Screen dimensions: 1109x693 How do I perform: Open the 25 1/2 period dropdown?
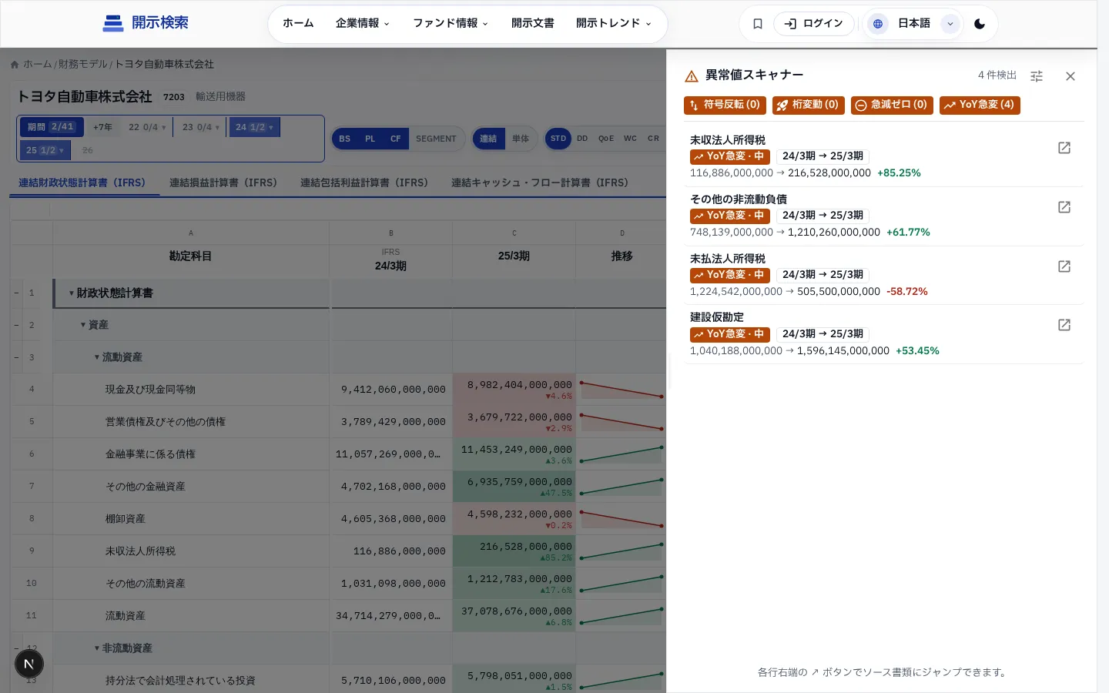click(45, 150)
